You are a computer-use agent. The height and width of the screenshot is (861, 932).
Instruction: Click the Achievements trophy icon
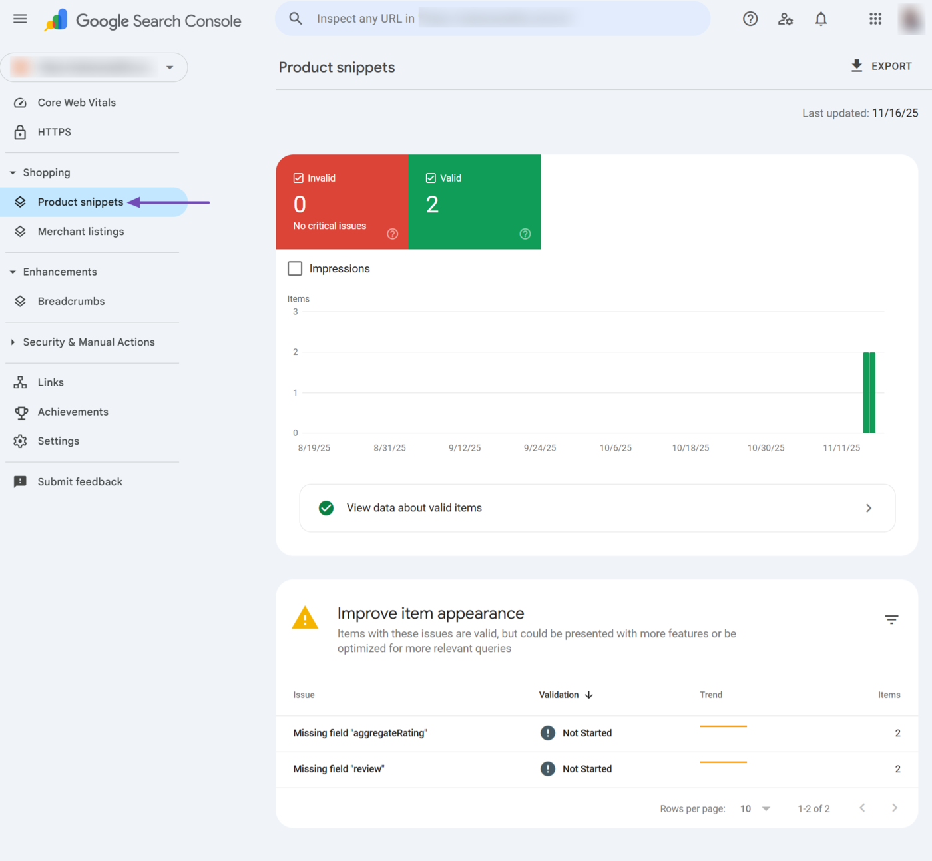(21, 412)
